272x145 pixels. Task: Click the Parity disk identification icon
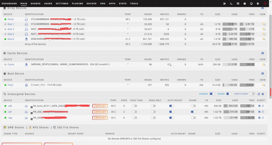26,19
